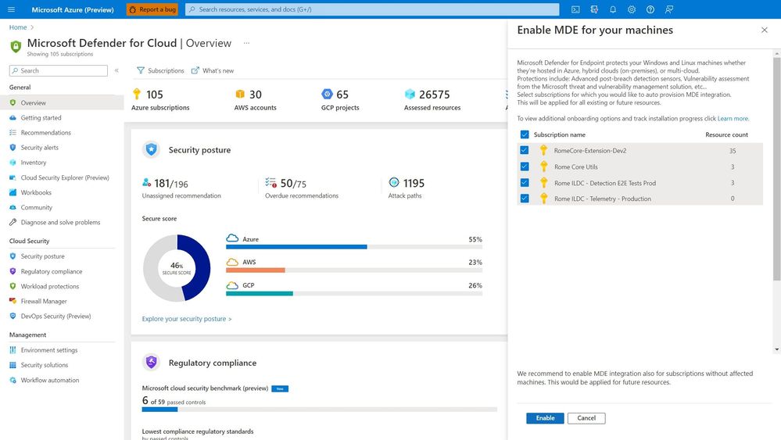This screenshot has height=440, width=781.
Task: Click the 26575 Assessed resources cube icon
Action: click(x=410, y=94)
